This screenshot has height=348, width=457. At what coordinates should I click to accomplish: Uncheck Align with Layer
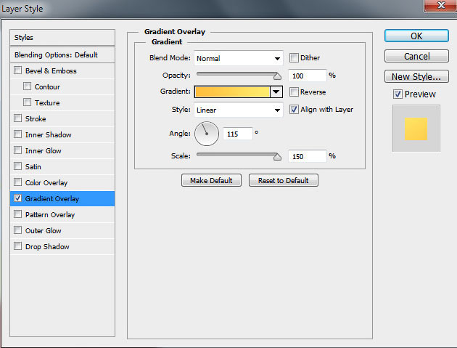(x=294, y=110)
